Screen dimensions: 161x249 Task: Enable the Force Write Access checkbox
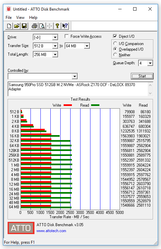point(67,36)
